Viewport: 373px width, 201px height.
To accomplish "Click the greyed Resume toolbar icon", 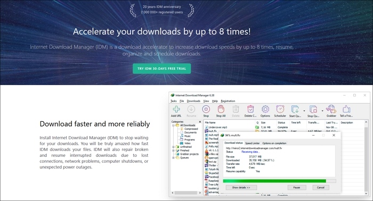I will coord(191,110).
